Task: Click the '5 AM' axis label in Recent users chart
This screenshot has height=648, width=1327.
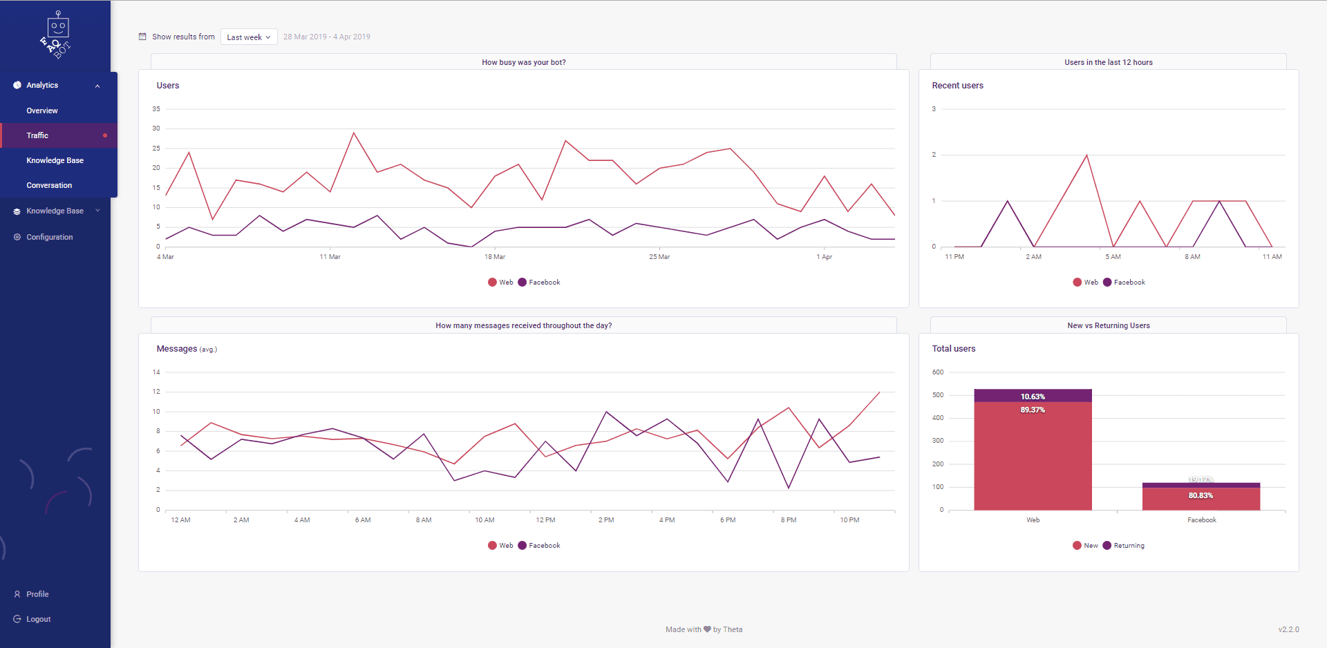Action: [x=1113, y=257]
